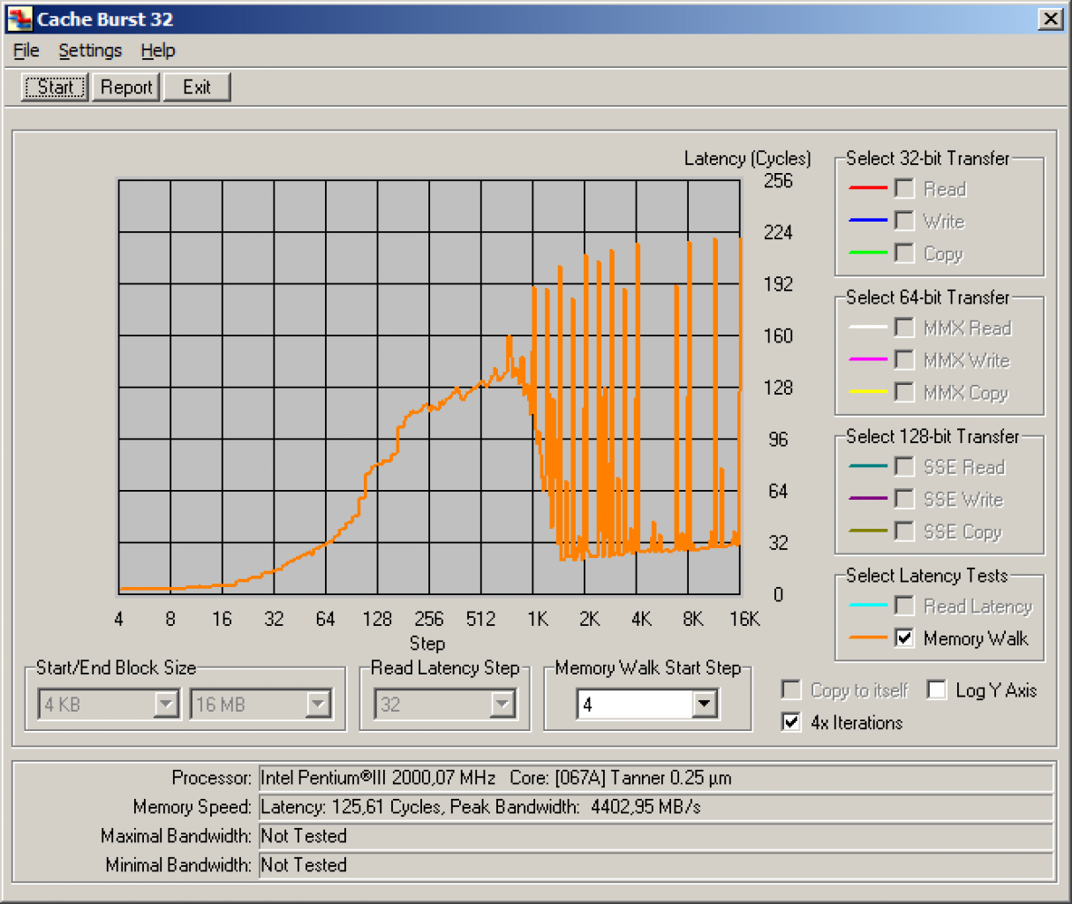Image resolution: width=1072 pixels, height=904 pixels.
Task: Toggle the MMX Write checkbox
Action: [904, 359]
